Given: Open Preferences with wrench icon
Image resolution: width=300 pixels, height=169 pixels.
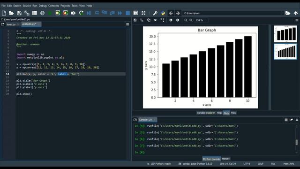Looking at the screenshot, I should [155, 13].
